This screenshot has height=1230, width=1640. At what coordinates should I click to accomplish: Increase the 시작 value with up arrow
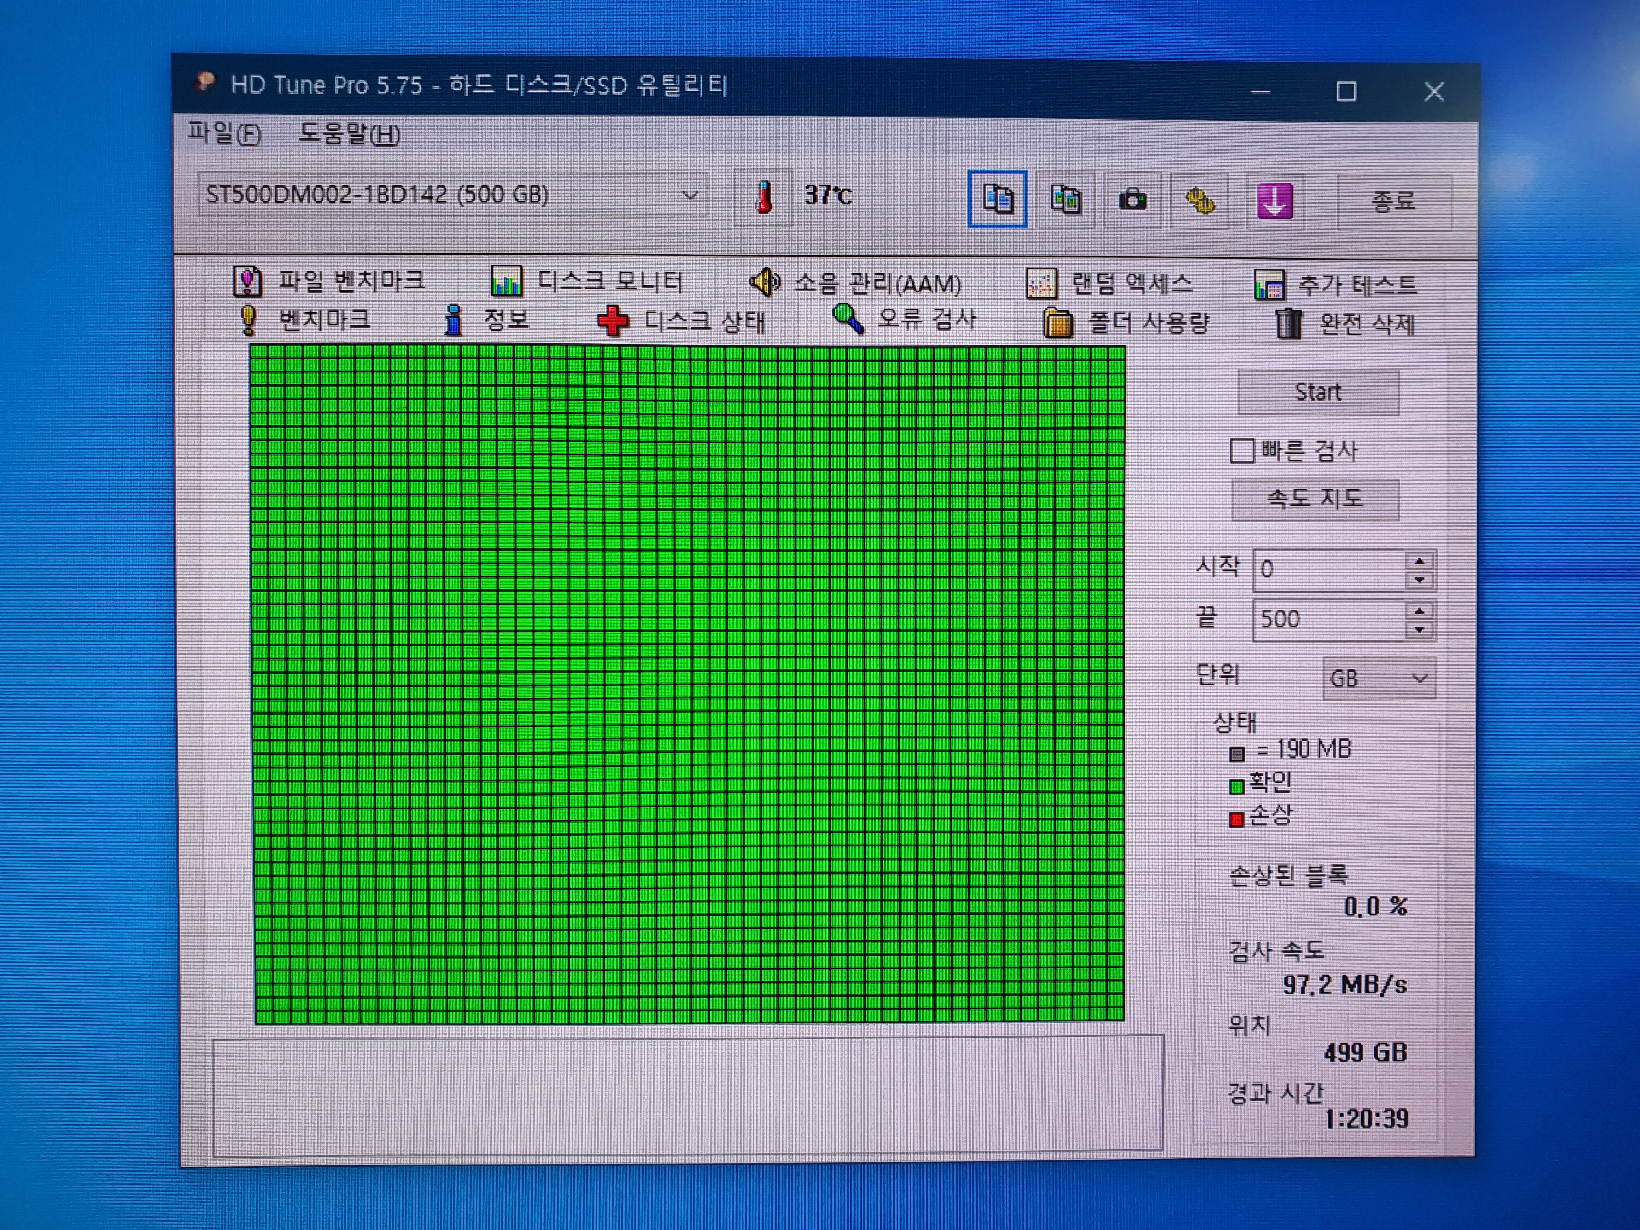coord(1419,561)
